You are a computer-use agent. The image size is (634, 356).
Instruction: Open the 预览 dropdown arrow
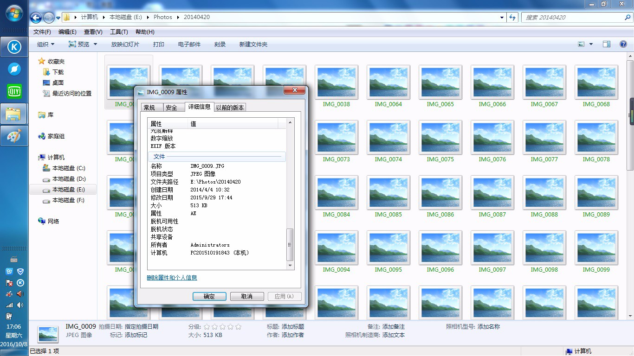tap(96, 44)
